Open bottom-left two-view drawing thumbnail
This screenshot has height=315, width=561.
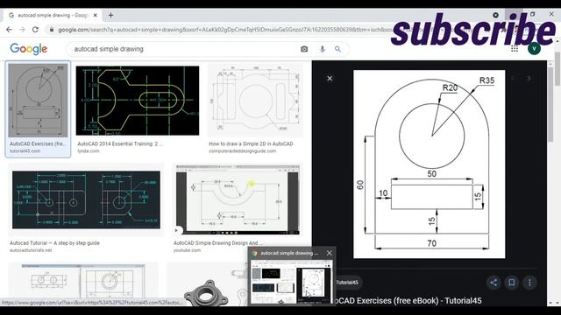[x=83, y=282]
